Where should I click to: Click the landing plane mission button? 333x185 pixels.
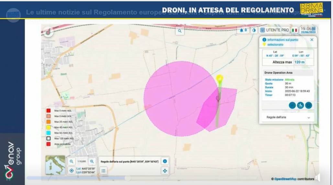click(x=300, y=105)
